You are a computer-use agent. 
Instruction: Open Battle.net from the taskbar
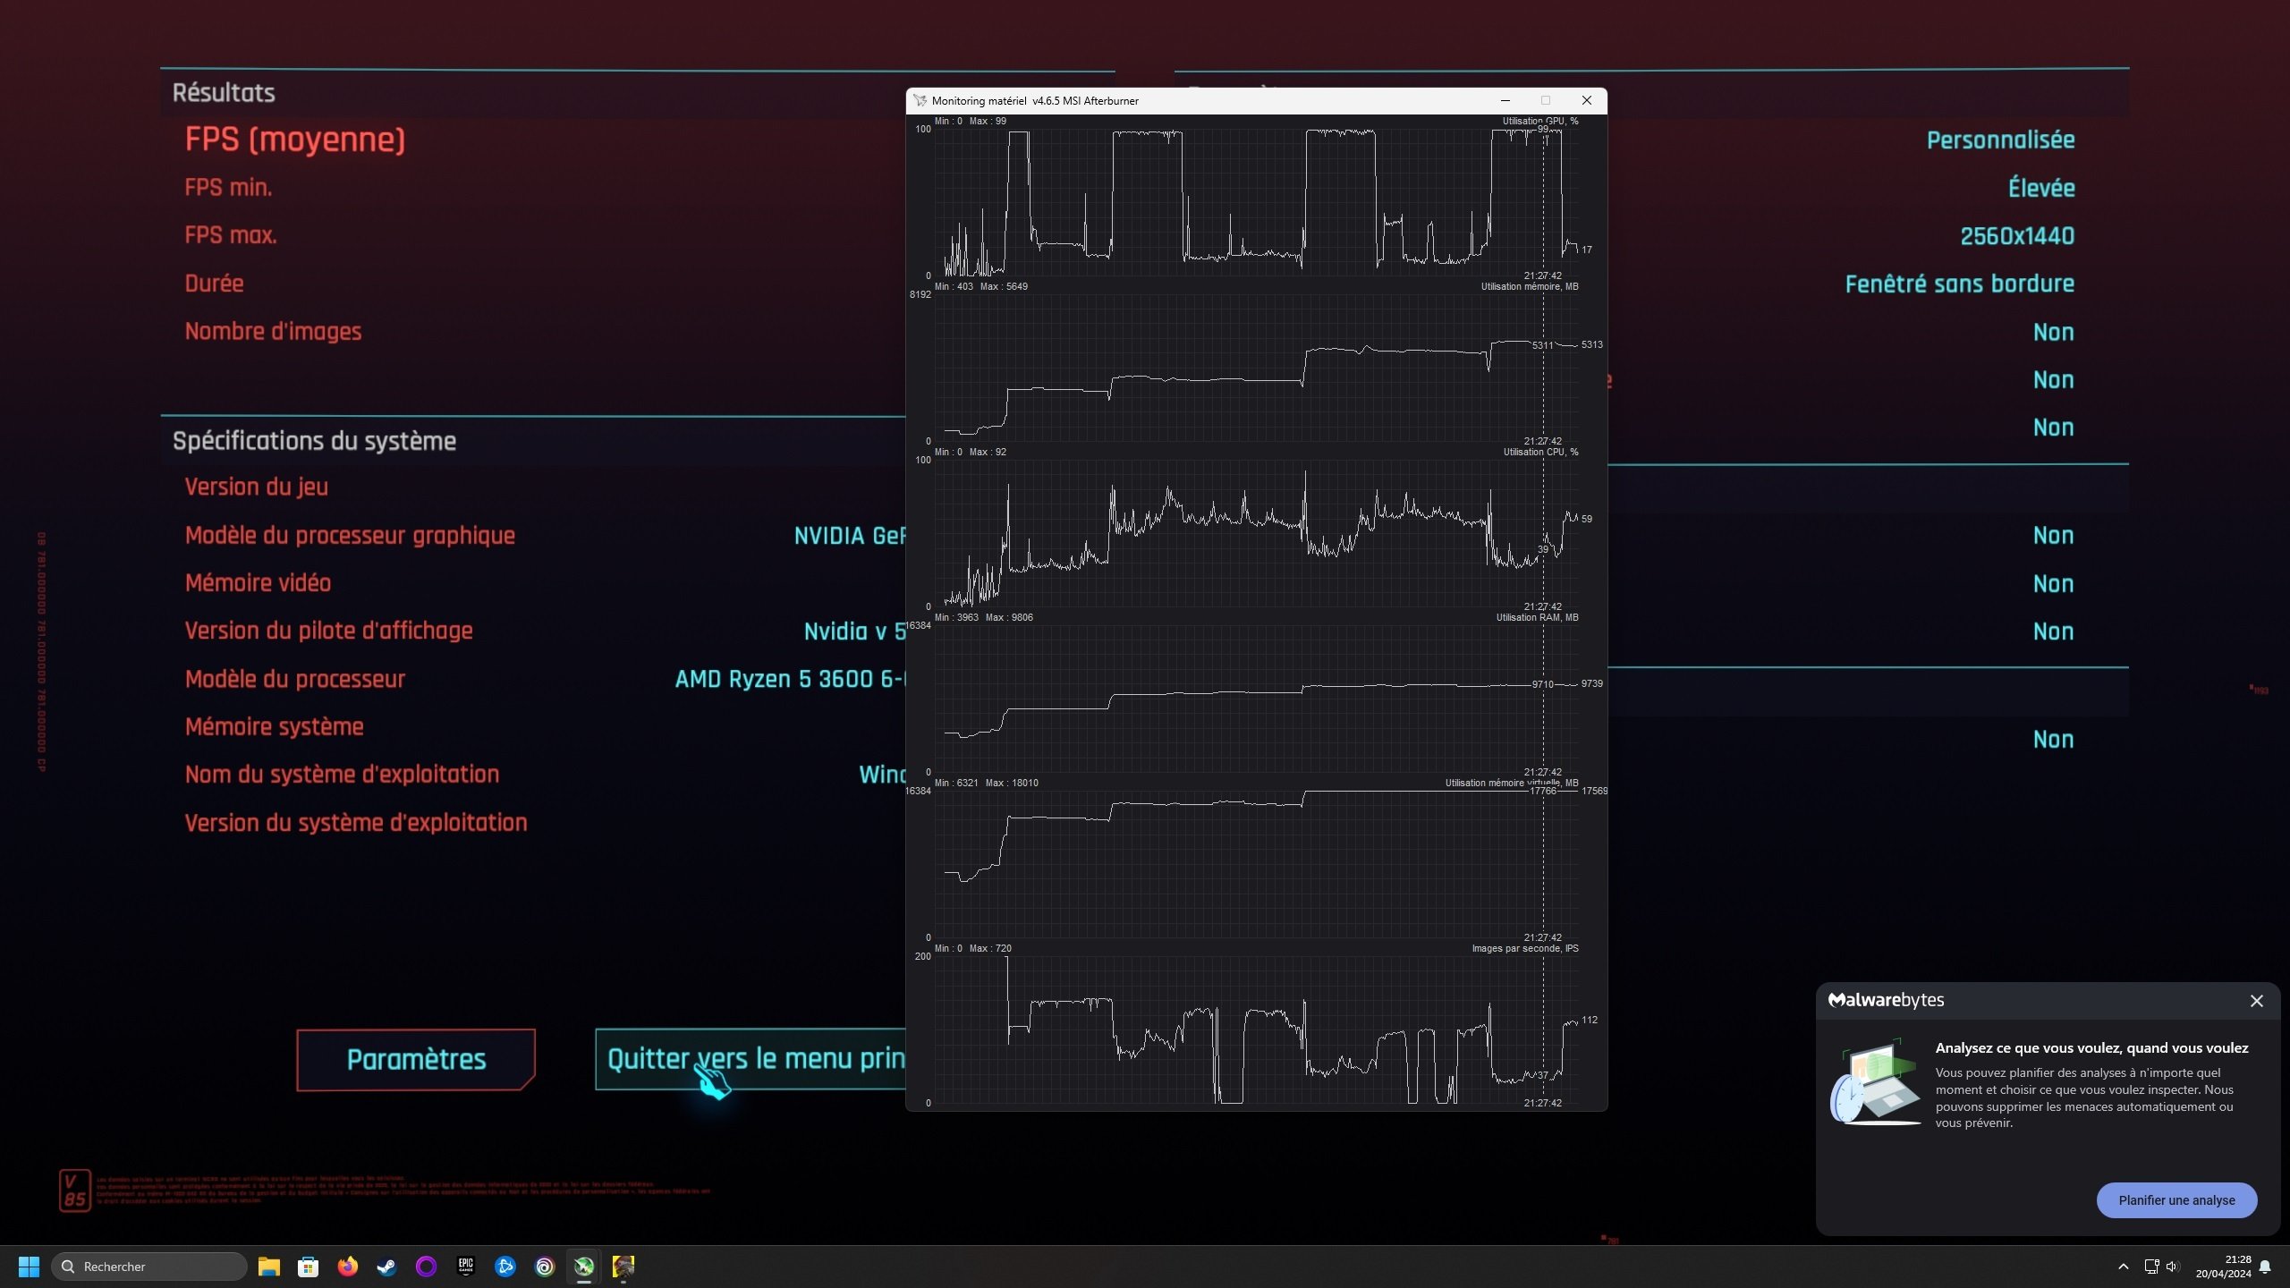pyautogui.click(x=505, y=1267)
